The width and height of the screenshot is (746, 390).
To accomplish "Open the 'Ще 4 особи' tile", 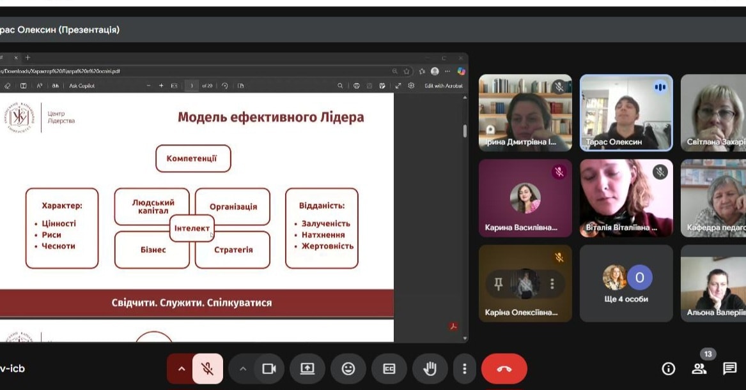I will [626, 283].
